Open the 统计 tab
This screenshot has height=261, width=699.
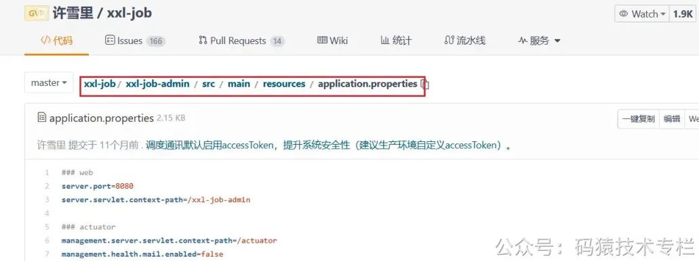click(396, 41)
